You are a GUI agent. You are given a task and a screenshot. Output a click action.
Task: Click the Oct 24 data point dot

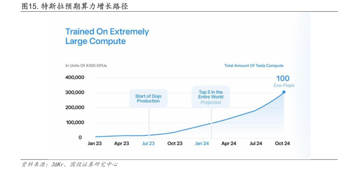[284, 92]
